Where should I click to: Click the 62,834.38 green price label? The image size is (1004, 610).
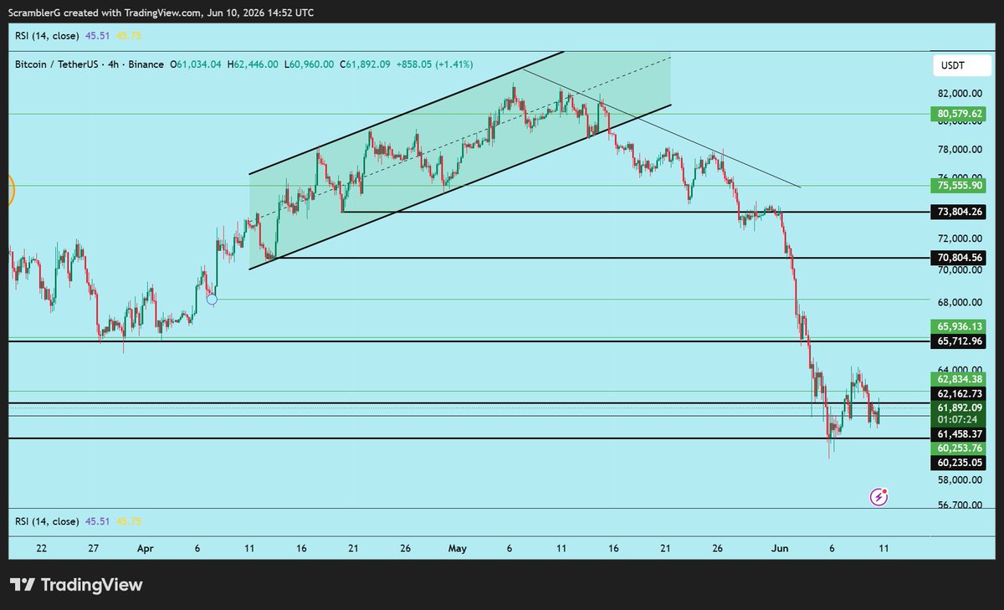coord(960,380)
